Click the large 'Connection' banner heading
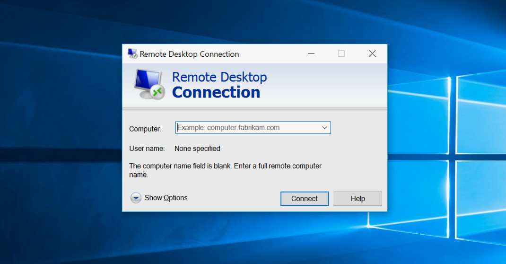The height and width of the screenshot is (264, 506). (x=216, y=92)
